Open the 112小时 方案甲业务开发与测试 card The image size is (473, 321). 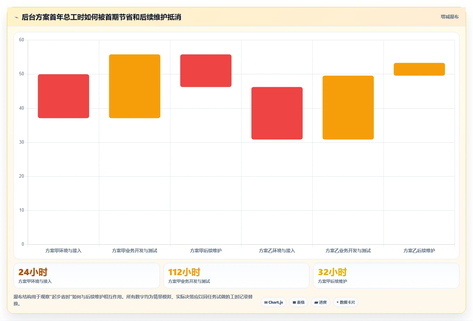click(x=236, y=276)
